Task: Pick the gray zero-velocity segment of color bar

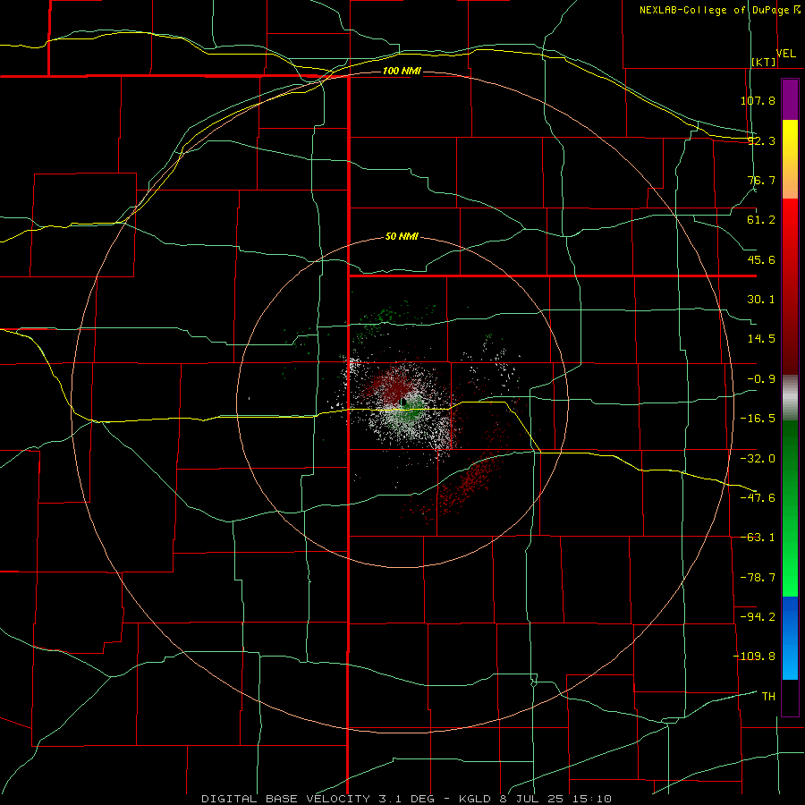Action: point(790,398)
